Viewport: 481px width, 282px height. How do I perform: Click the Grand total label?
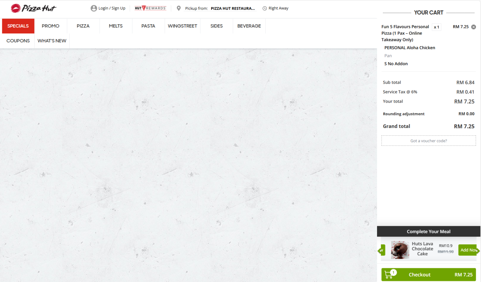click(396, 126)
